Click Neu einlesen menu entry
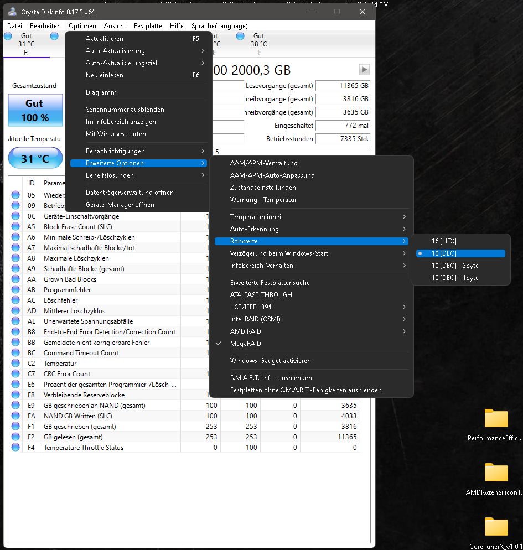Screen dimensions: 523x550 pyautogui.click(x=138, y=75)
